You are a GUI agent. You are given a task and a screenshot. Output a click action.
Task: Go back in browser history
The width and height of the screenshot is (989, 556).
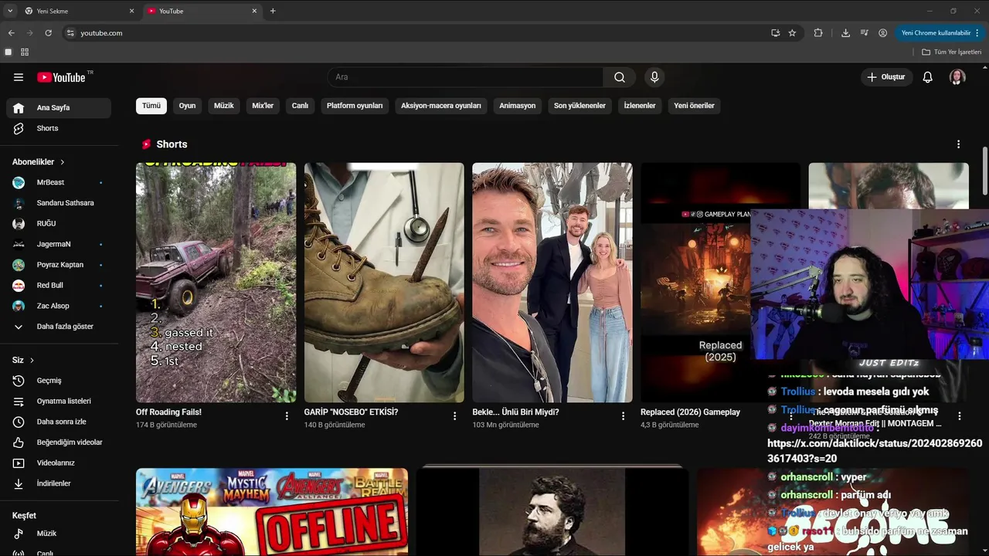pos(11,33)
